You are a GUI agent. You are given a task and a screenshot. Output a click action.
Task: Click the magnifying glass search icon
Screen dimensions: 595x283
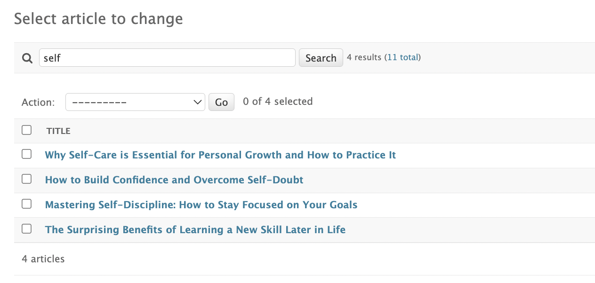pyautogui.click(x=27, y=57)
